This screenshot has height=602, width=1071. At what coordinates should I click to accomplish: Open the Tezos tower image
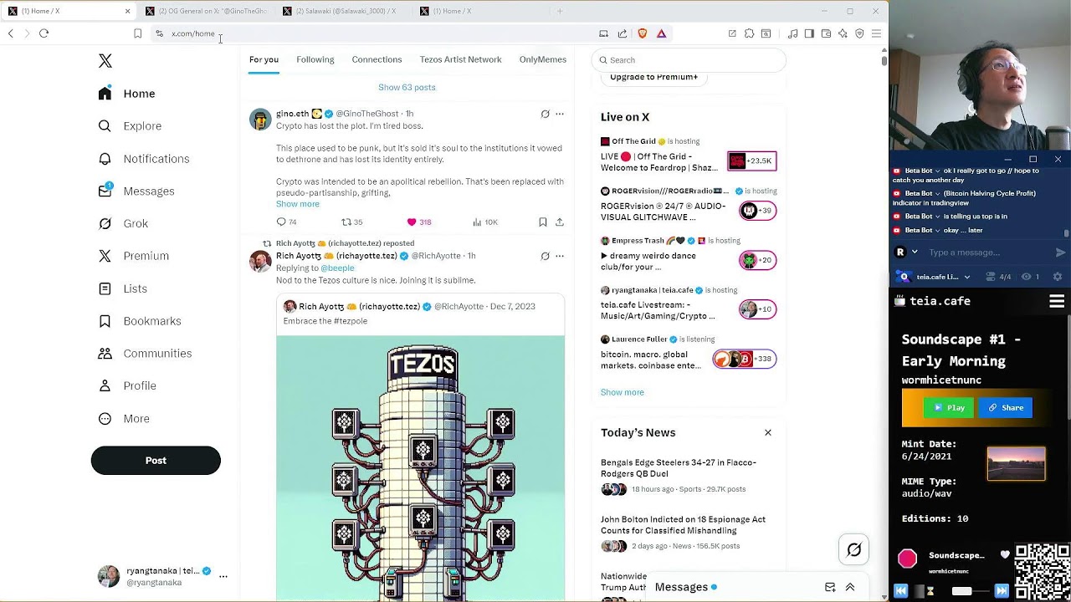[x=420, y=468]
